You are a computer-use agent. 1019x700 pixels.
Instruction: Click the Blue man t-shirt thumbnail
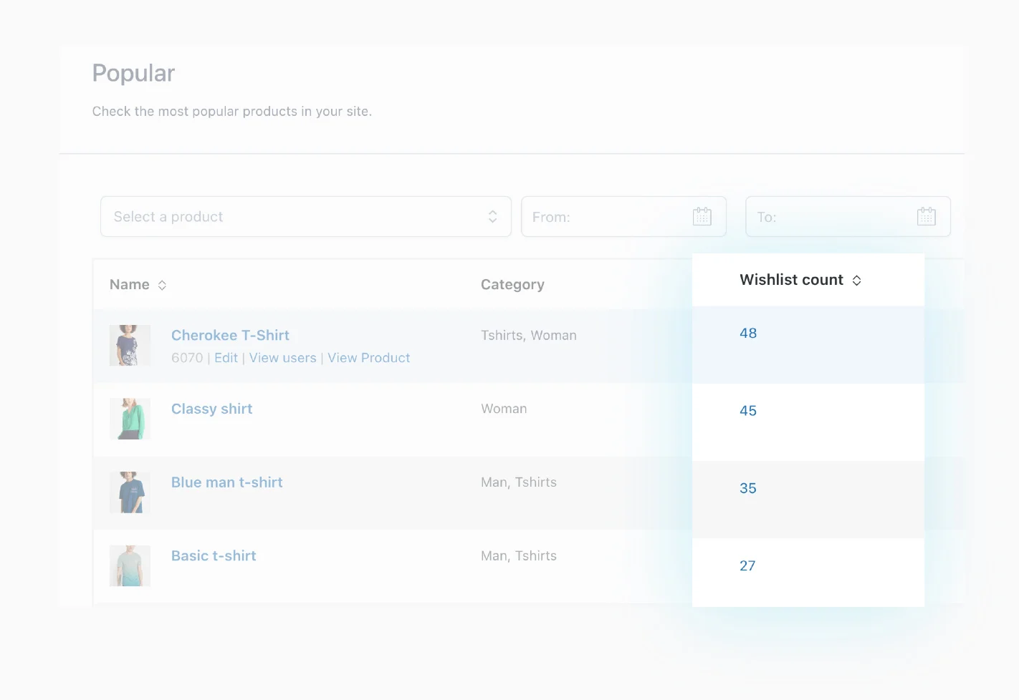[x=130, y=492]
